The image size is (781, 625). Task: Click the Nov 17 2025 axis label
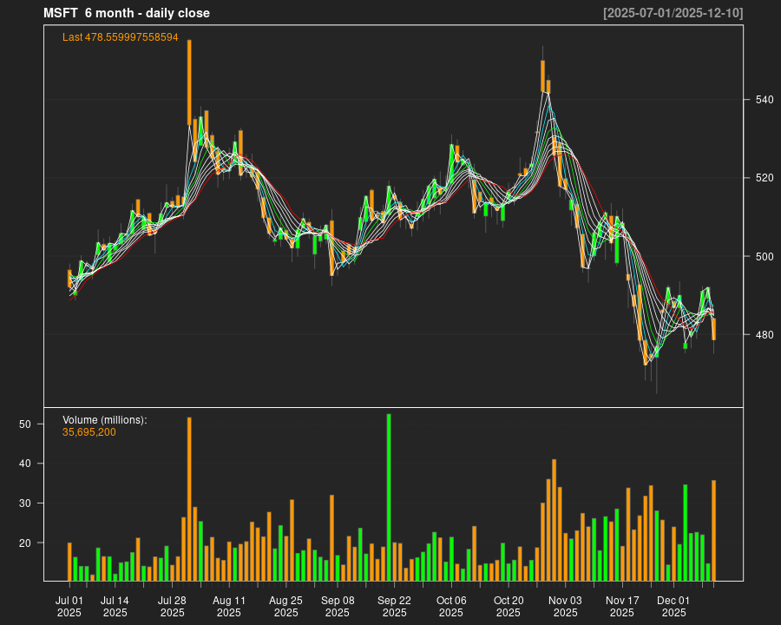tap(624, 604)
